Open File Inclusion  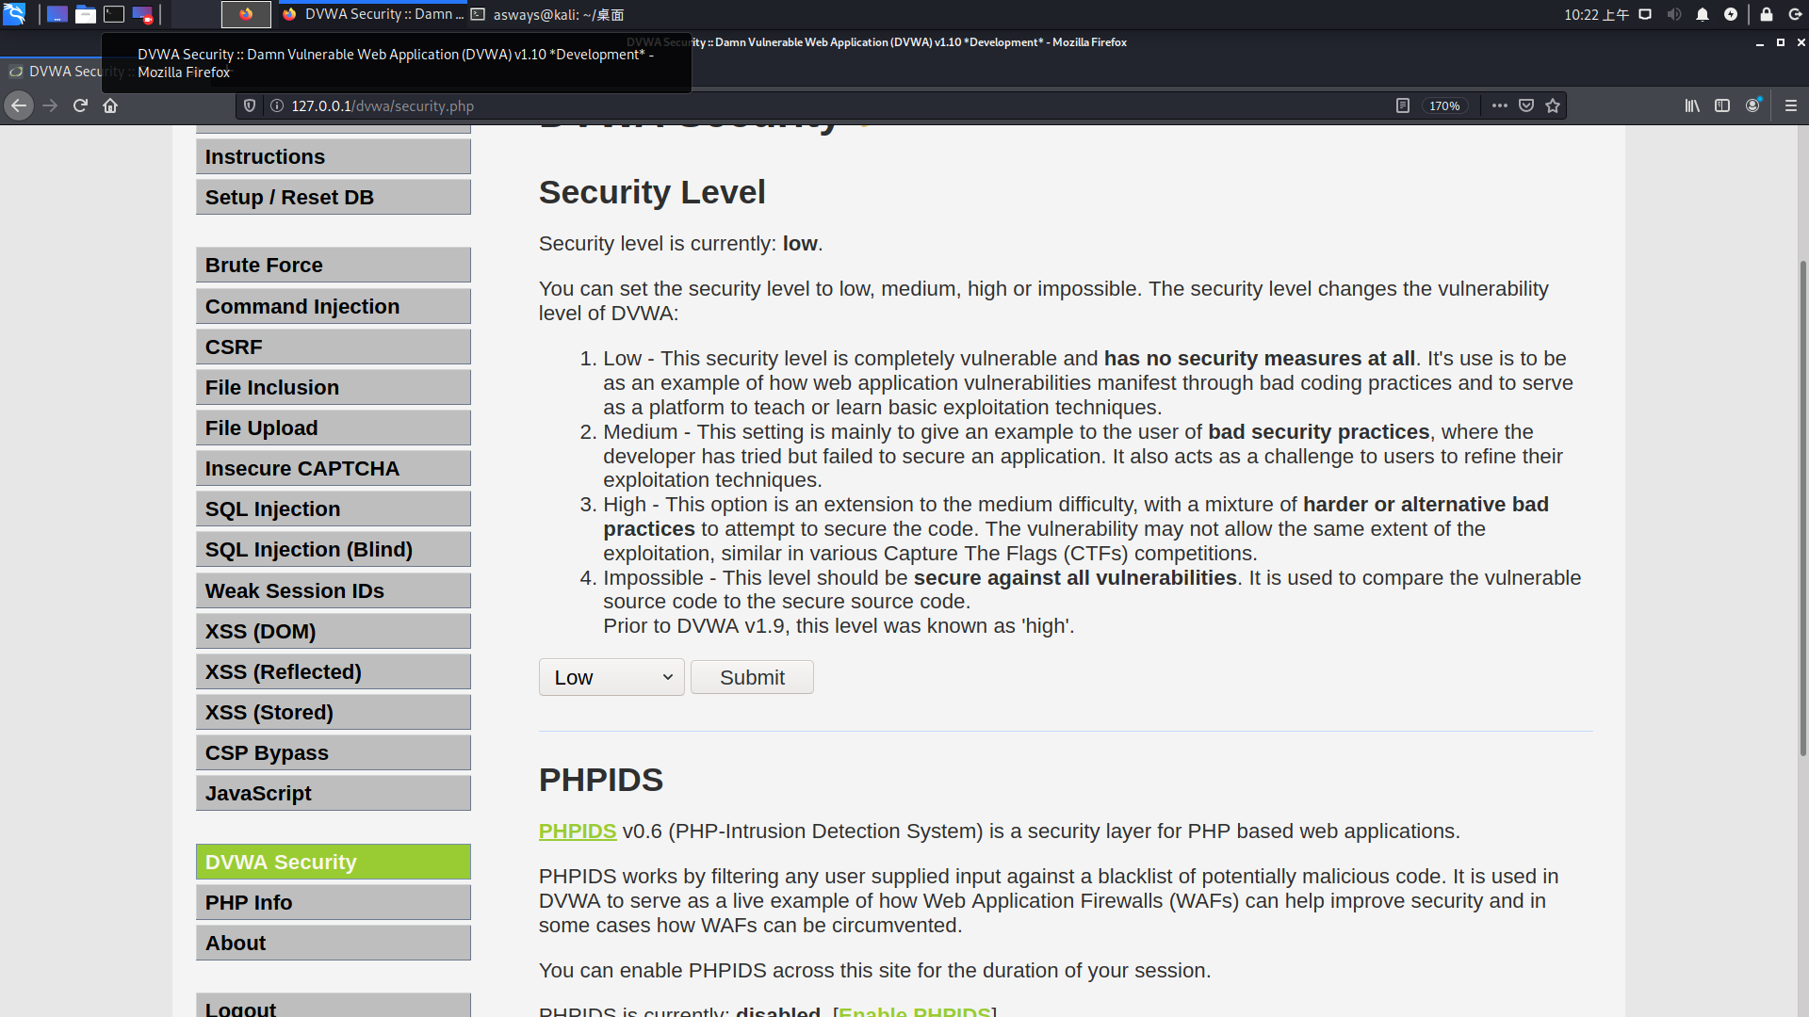coord(334,388)
